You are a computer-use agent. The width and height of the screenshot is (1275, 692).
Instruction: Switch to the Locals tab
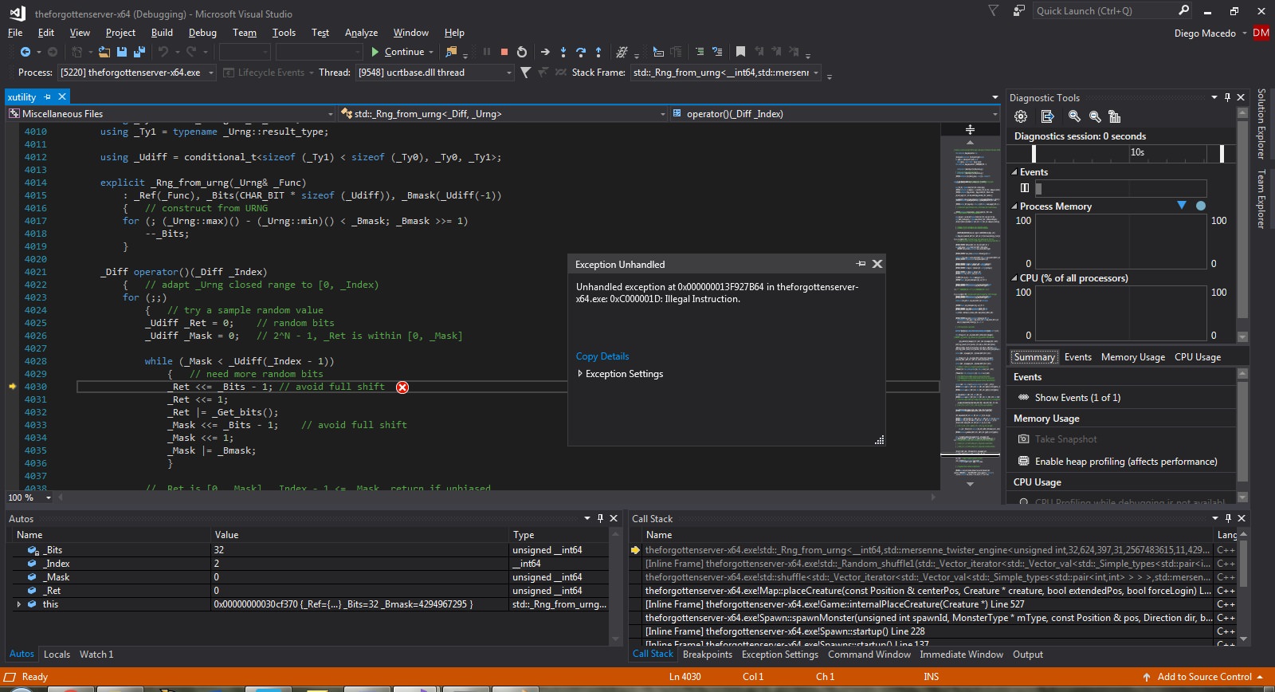tap(57, 655)
